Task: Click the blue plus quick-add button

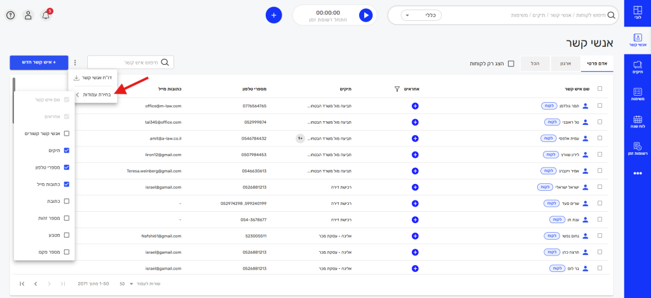Action: tap(273, 15)
